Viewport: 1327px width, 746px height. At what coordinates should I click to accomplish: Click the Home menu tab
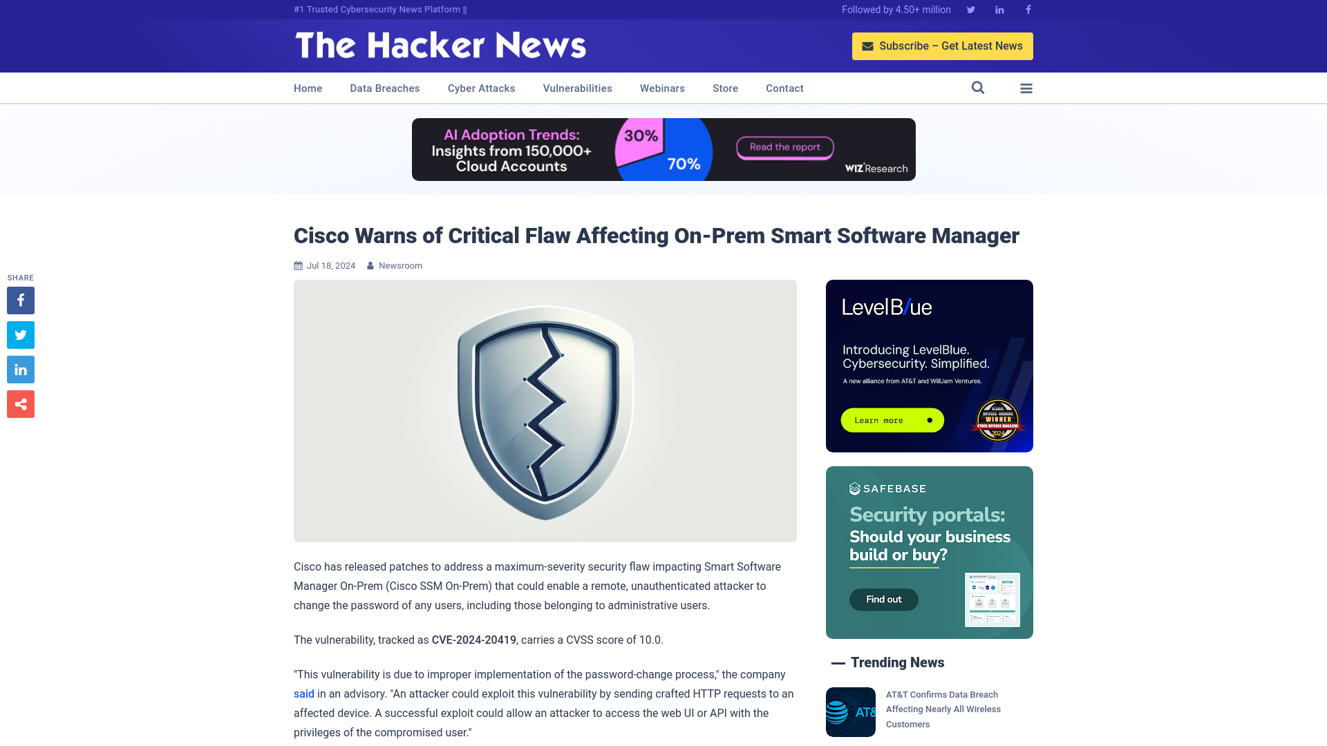(308, 88)
